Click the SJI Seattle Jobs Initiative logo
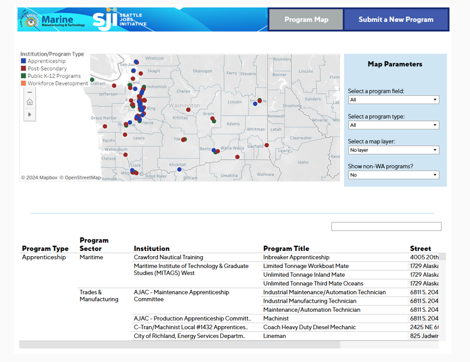 pyautogui.click(x=119, y=20)
